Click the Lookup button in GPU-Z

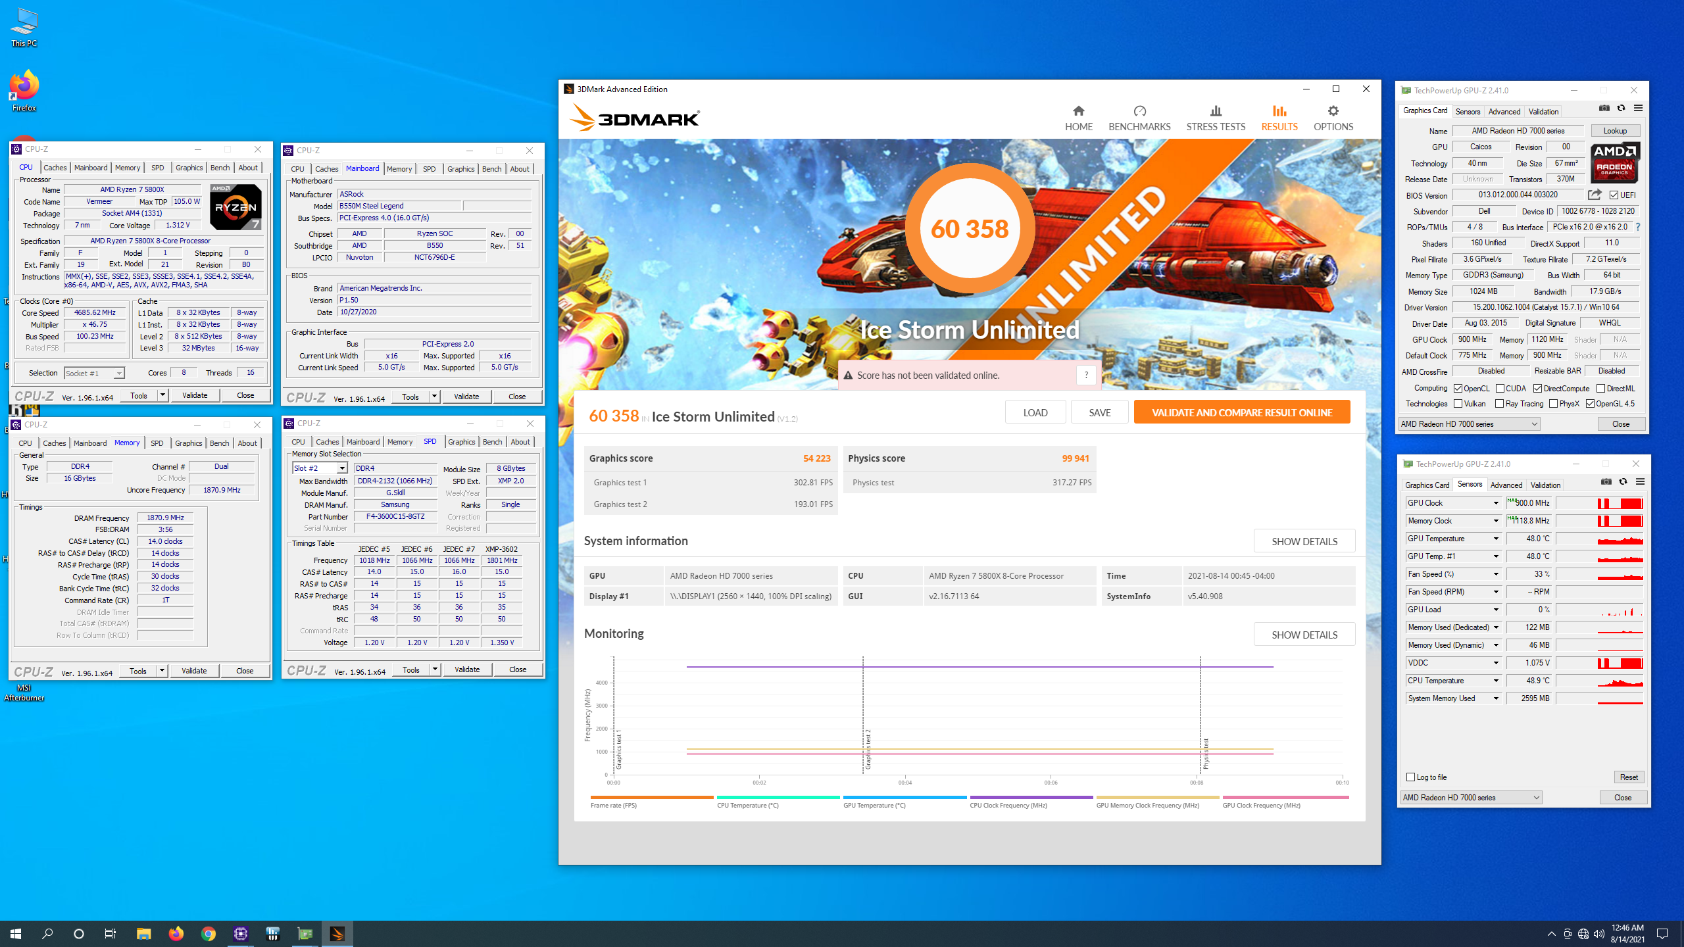1615,131
